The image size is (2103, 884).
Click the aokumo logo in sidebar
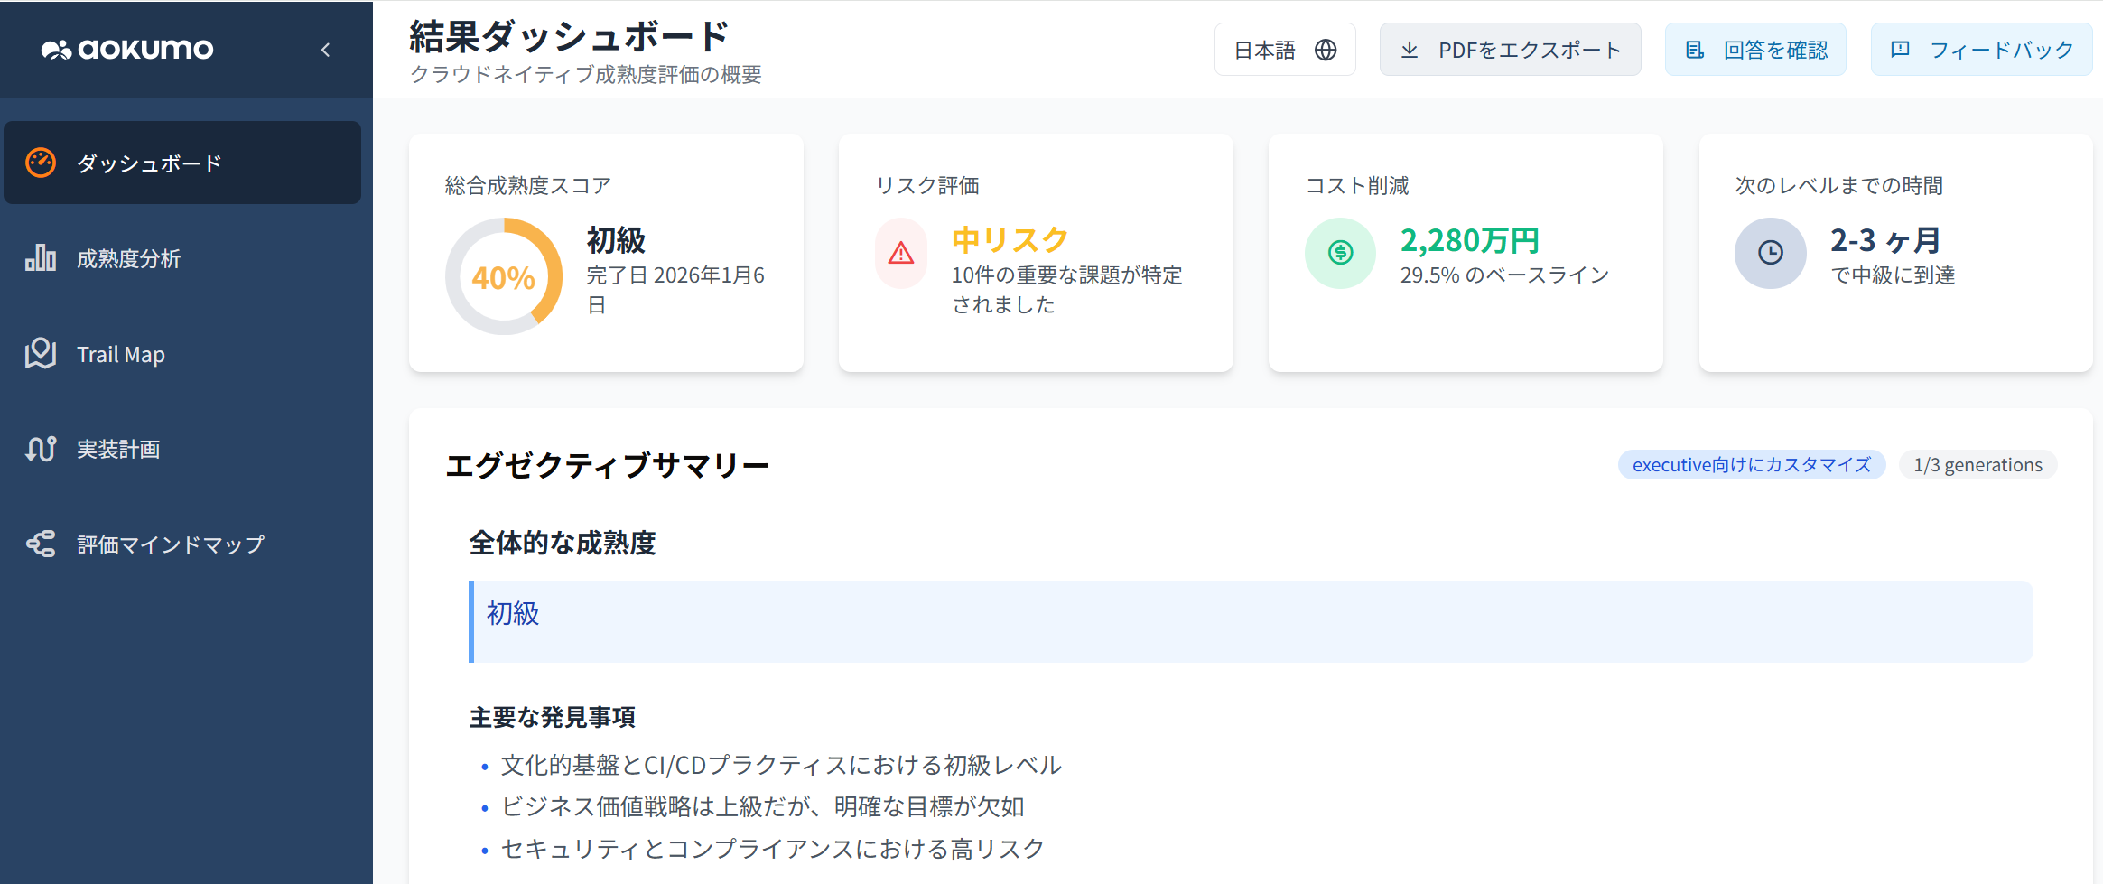click(x=127, y=49)
